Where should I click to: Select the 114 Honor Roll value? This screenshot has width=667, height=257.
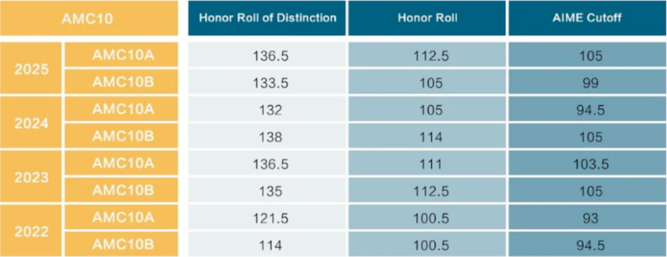click(x=428, y=136)
